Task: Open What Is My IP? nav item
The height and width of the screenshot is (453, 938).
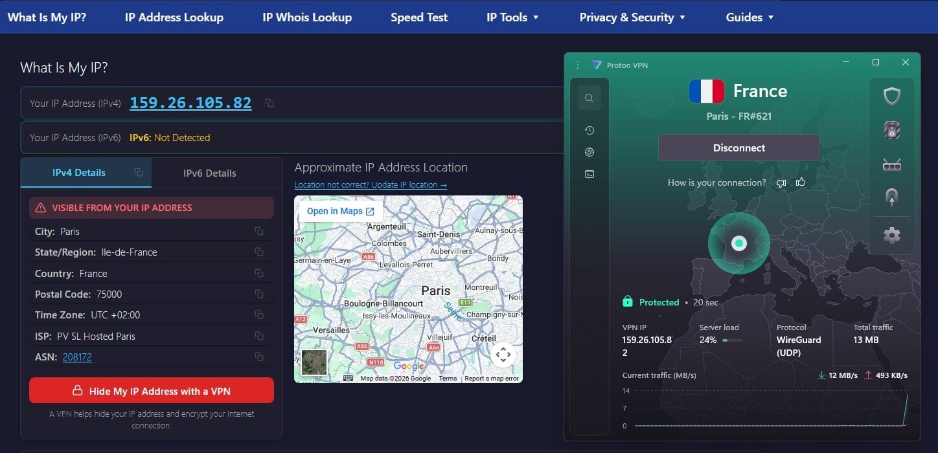Action: coord(47,17)
